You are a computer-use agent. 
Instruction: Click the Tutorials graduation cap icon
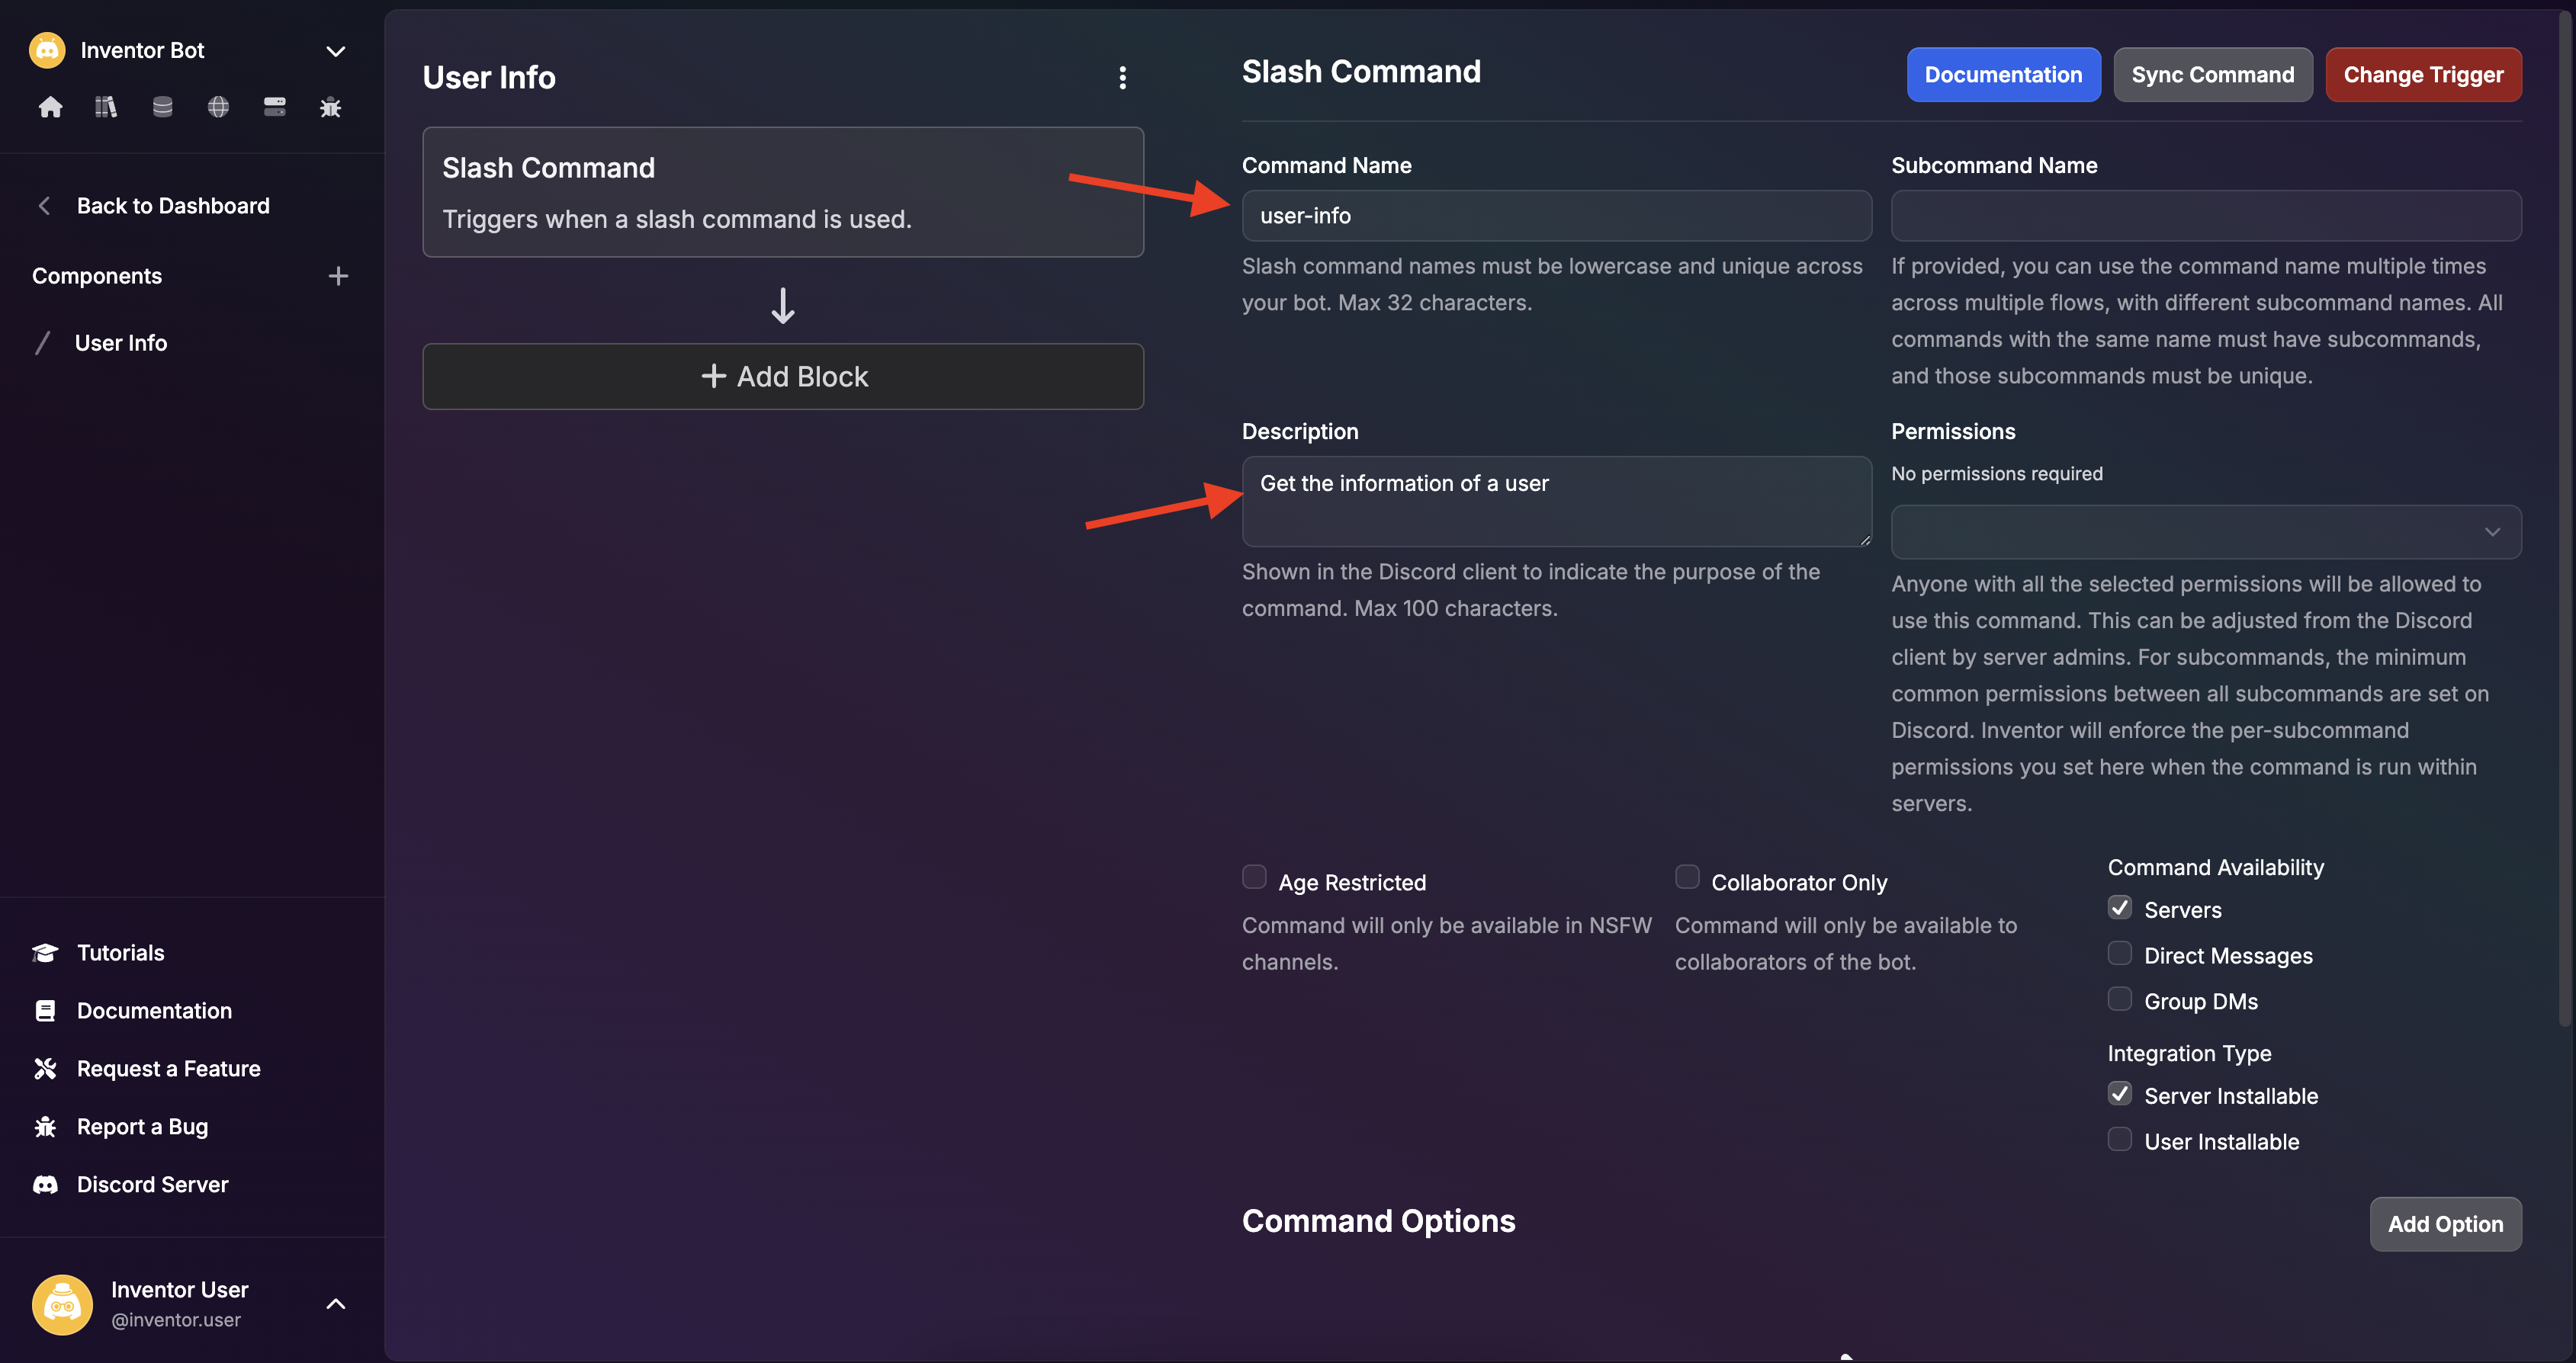click(45, 953)
